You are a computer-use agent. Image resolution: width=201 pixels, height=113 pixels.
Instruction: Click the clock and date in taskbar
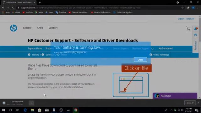[x=188, y=110]
